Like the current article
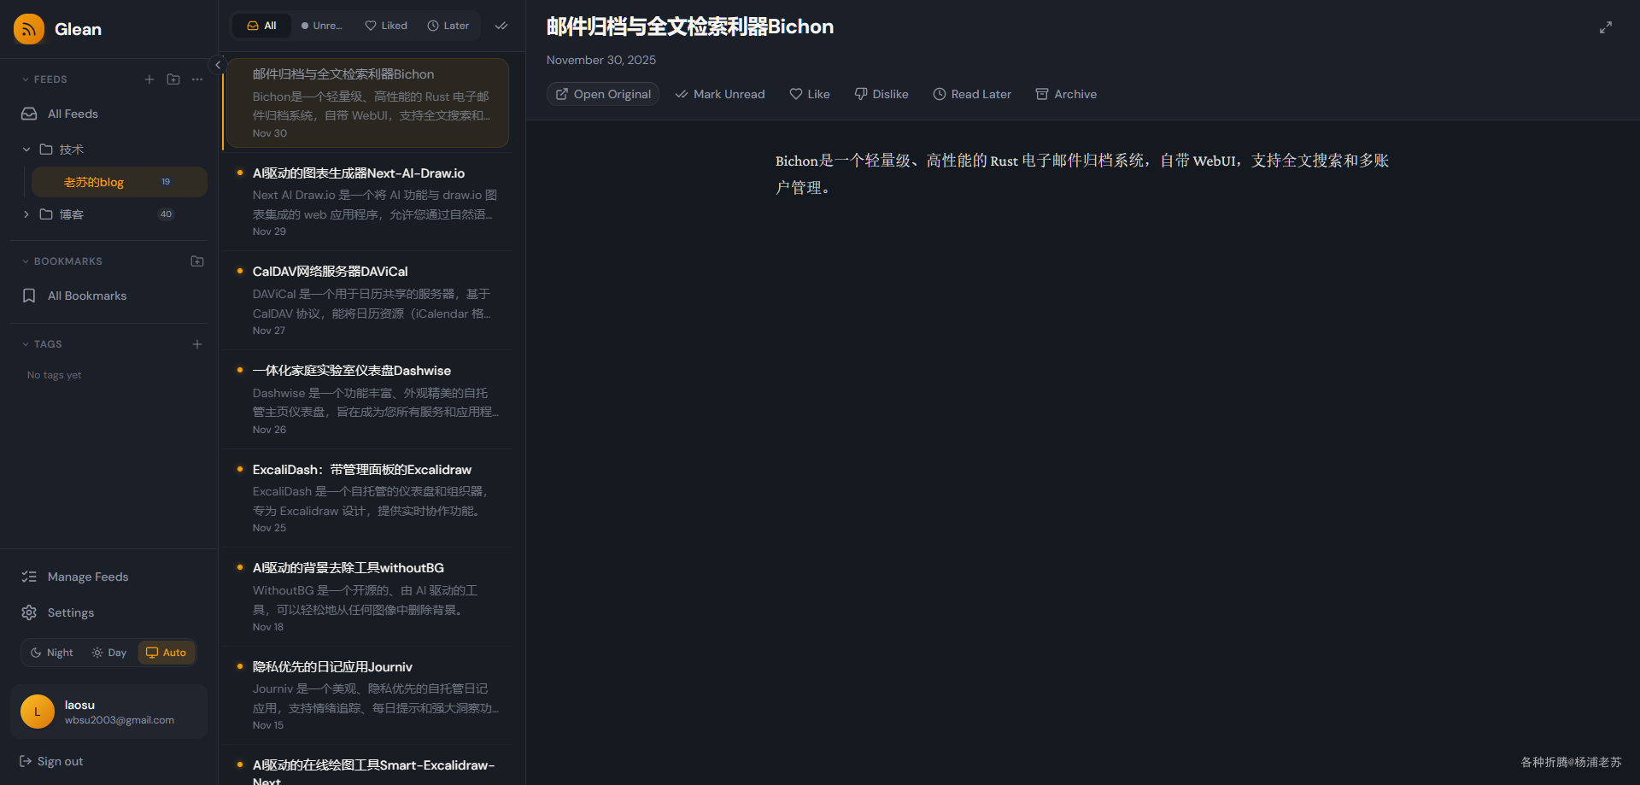1640x785 pixels. click(810, 94)
